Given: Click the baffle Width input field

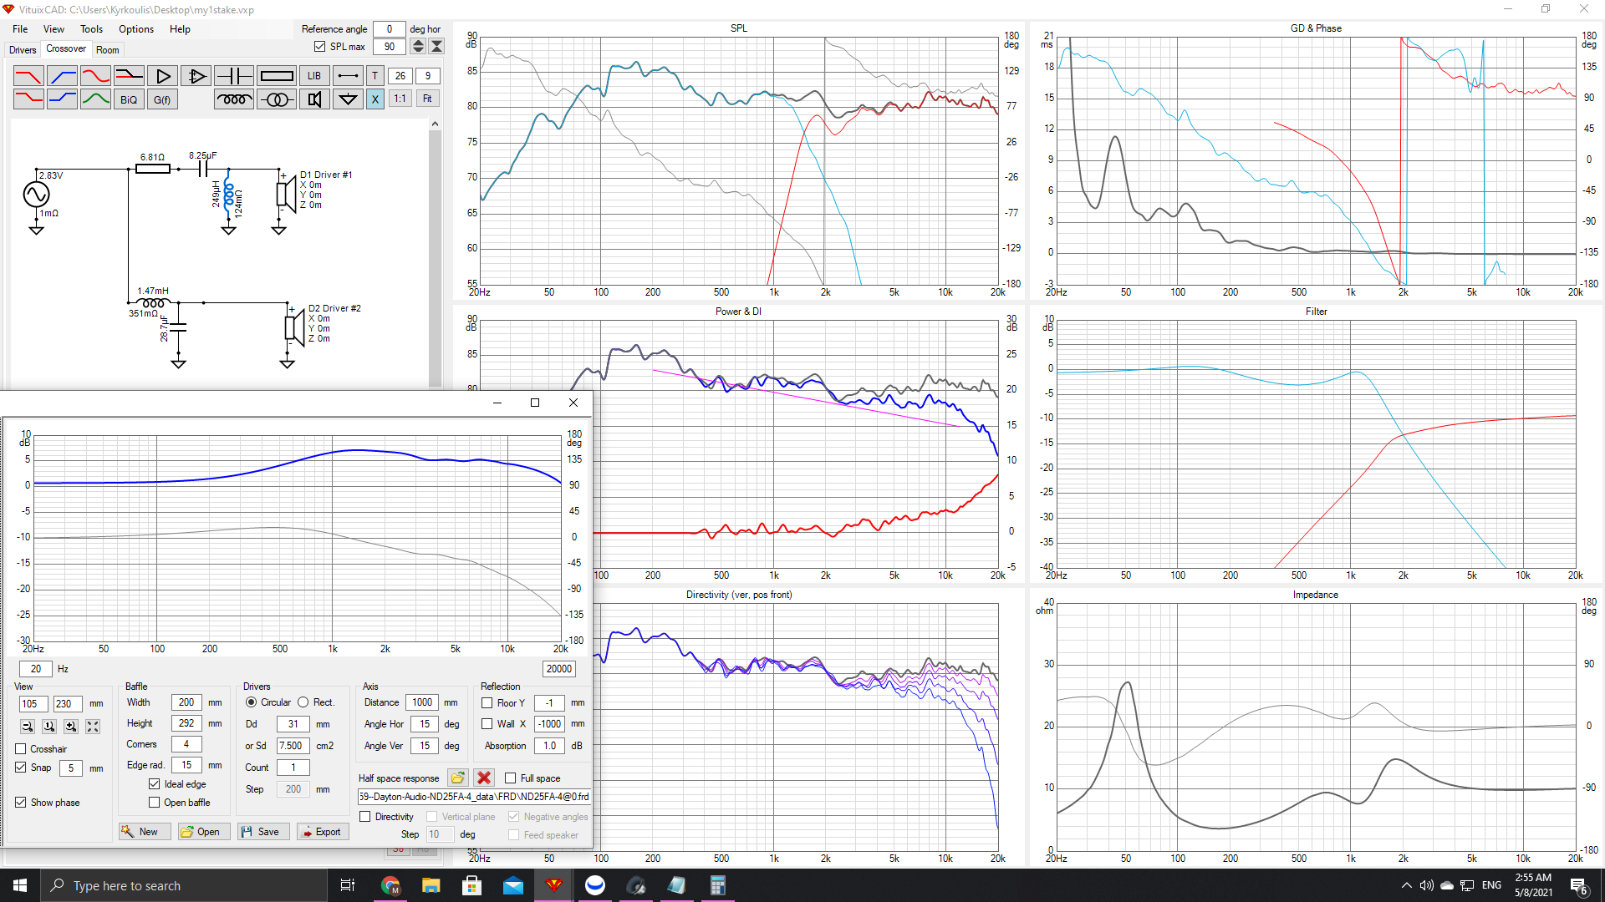Looking at the screenshot, I should [186, 702].
